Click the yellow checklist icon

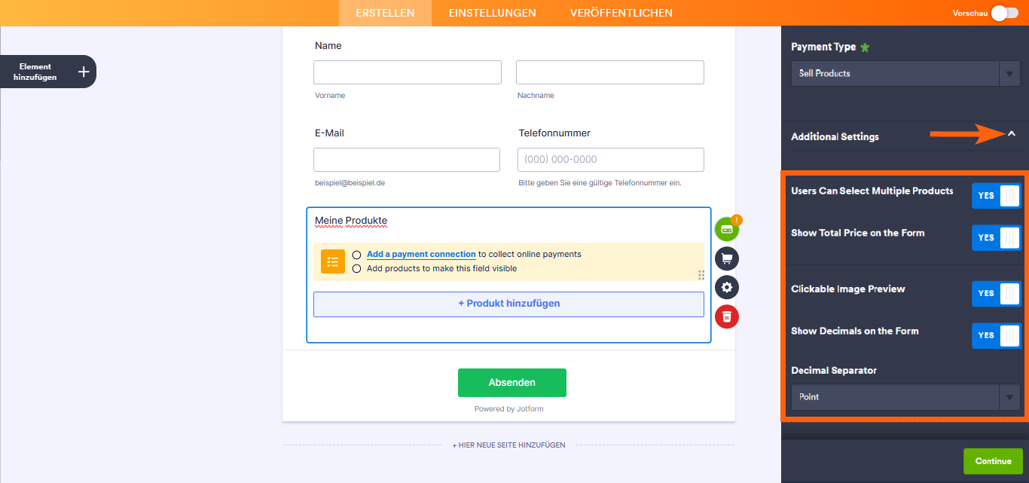[x=332, y=261]
